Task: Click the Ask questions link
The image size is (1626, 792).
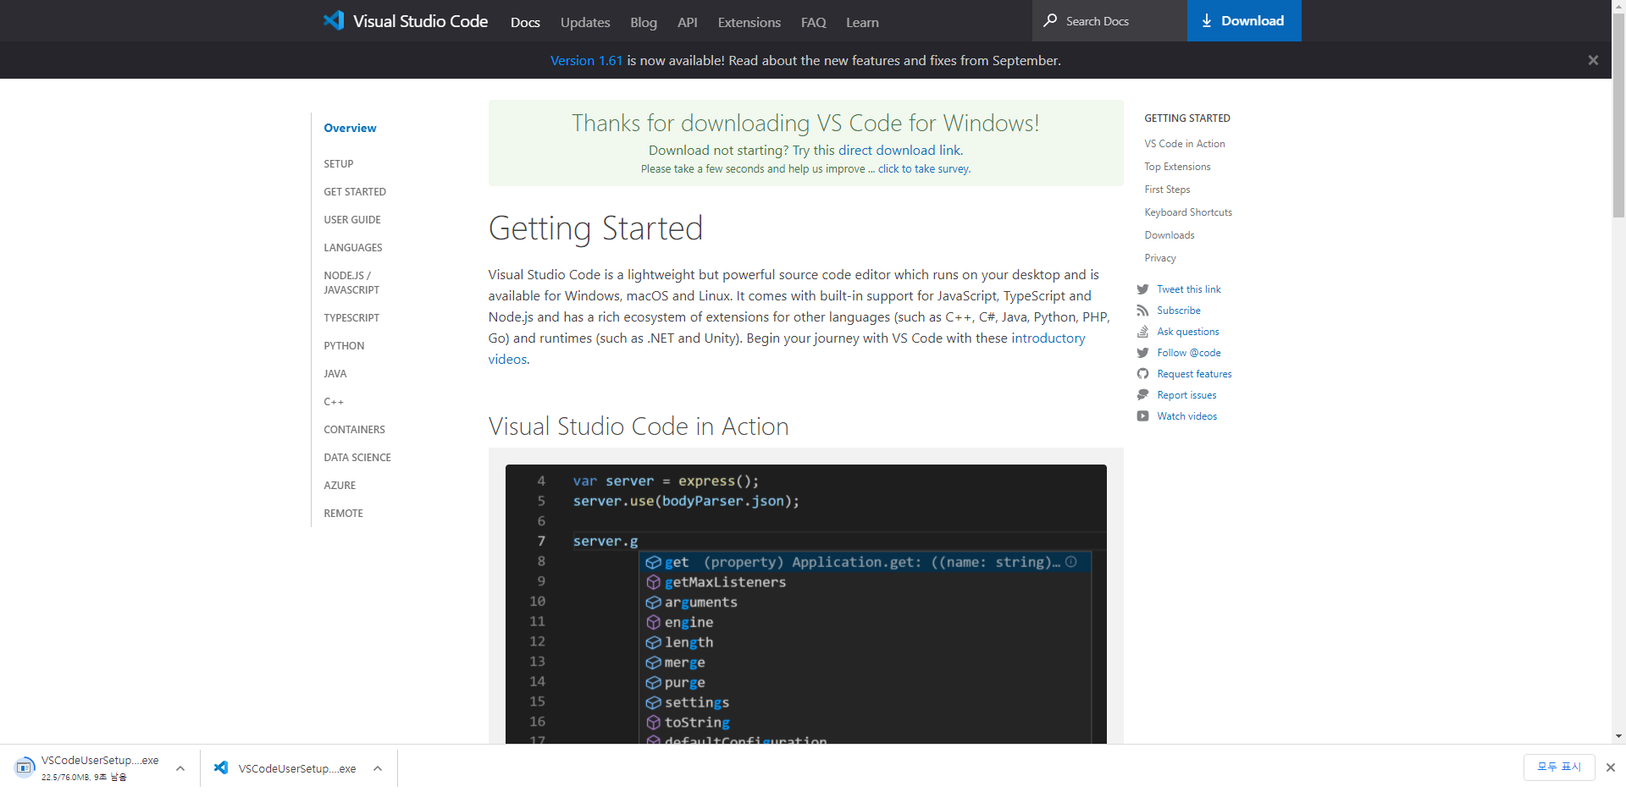Action: [x=1188, y=332]
